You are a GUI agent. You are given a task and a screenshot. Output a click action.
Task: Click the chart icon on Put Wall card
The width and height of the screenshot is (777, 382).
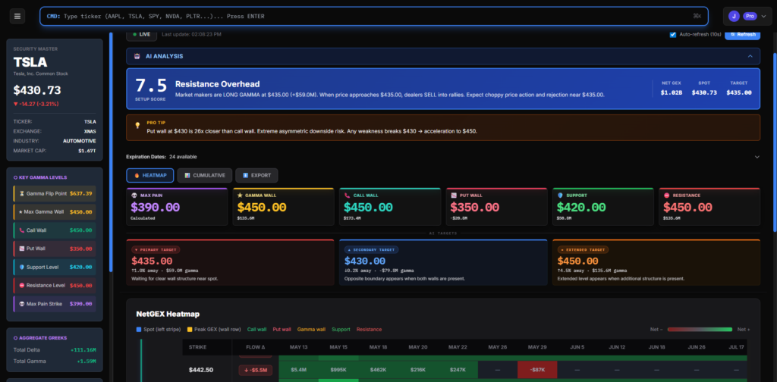[454, 196]
